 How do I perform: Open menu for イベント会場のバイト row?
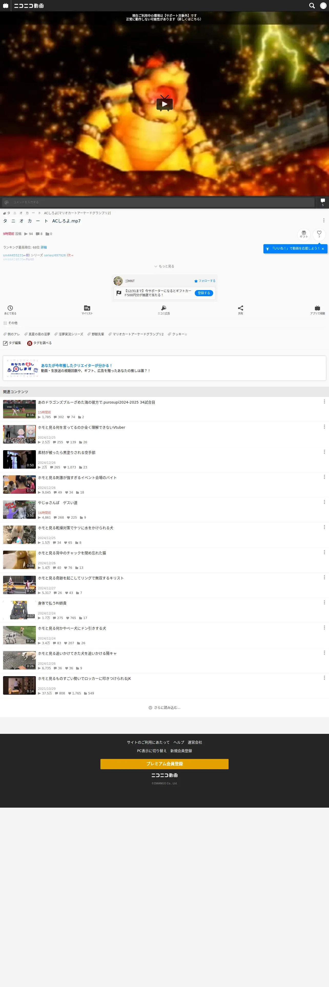click(324, 477)
